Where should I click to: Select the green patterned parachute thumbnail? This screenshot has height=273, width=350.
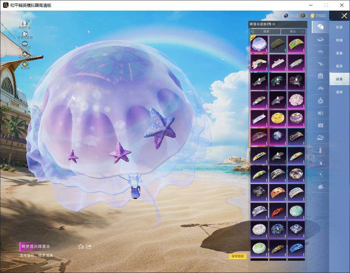(x=296, y=44)
